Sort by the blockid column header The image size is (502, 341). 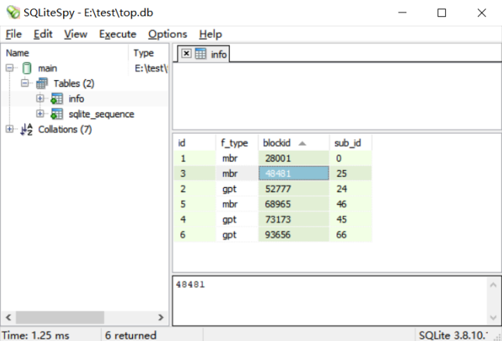point(294,143)
